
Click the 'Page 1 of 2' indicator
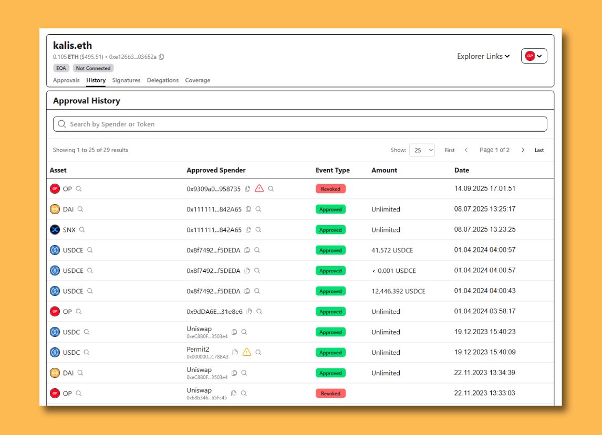tap(494, 150)
